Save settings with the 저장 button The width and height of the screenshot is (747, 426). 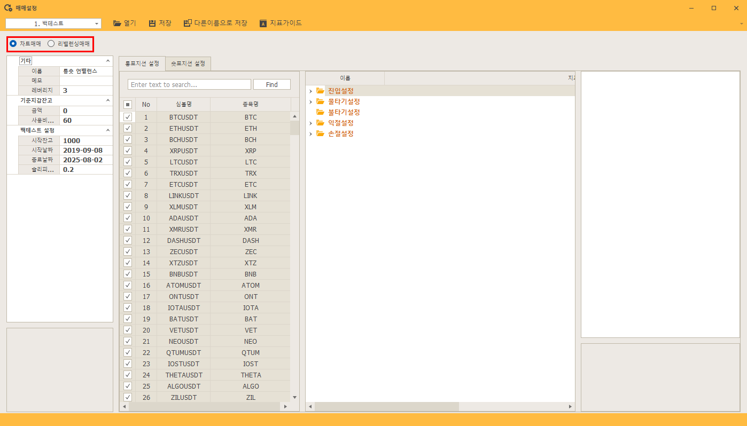pyautogui.click(x=160, y=23)
